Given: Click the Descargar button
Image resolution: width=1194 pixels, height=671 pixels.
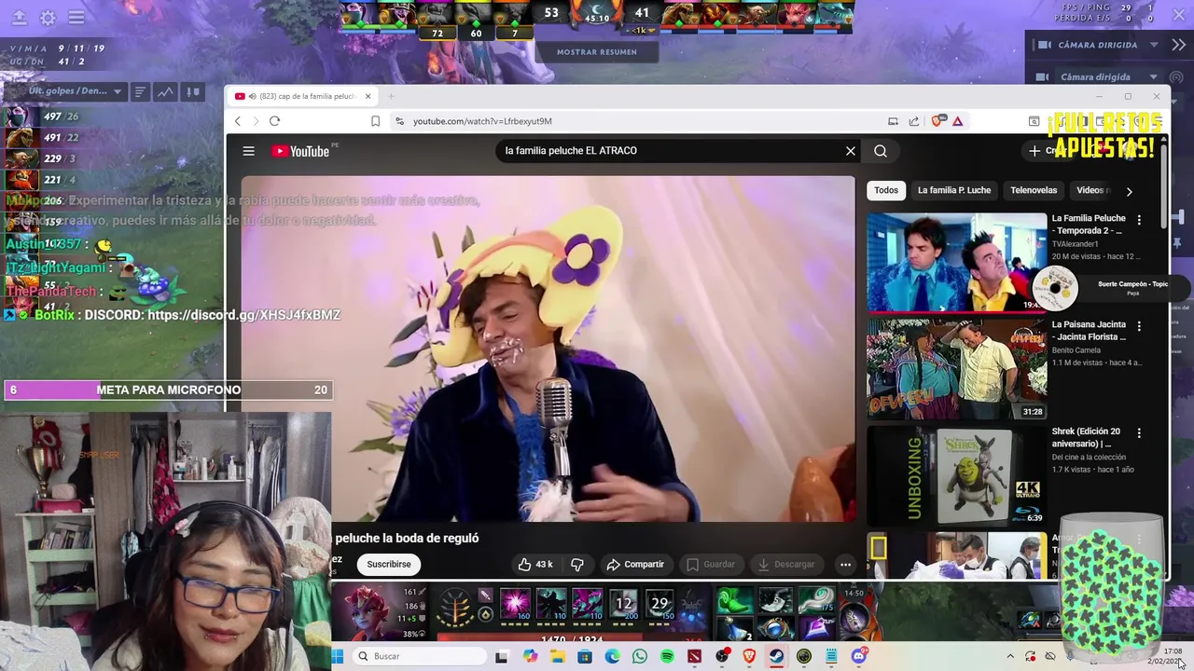Looking at the screenshot, I should [x=786, y=564].
